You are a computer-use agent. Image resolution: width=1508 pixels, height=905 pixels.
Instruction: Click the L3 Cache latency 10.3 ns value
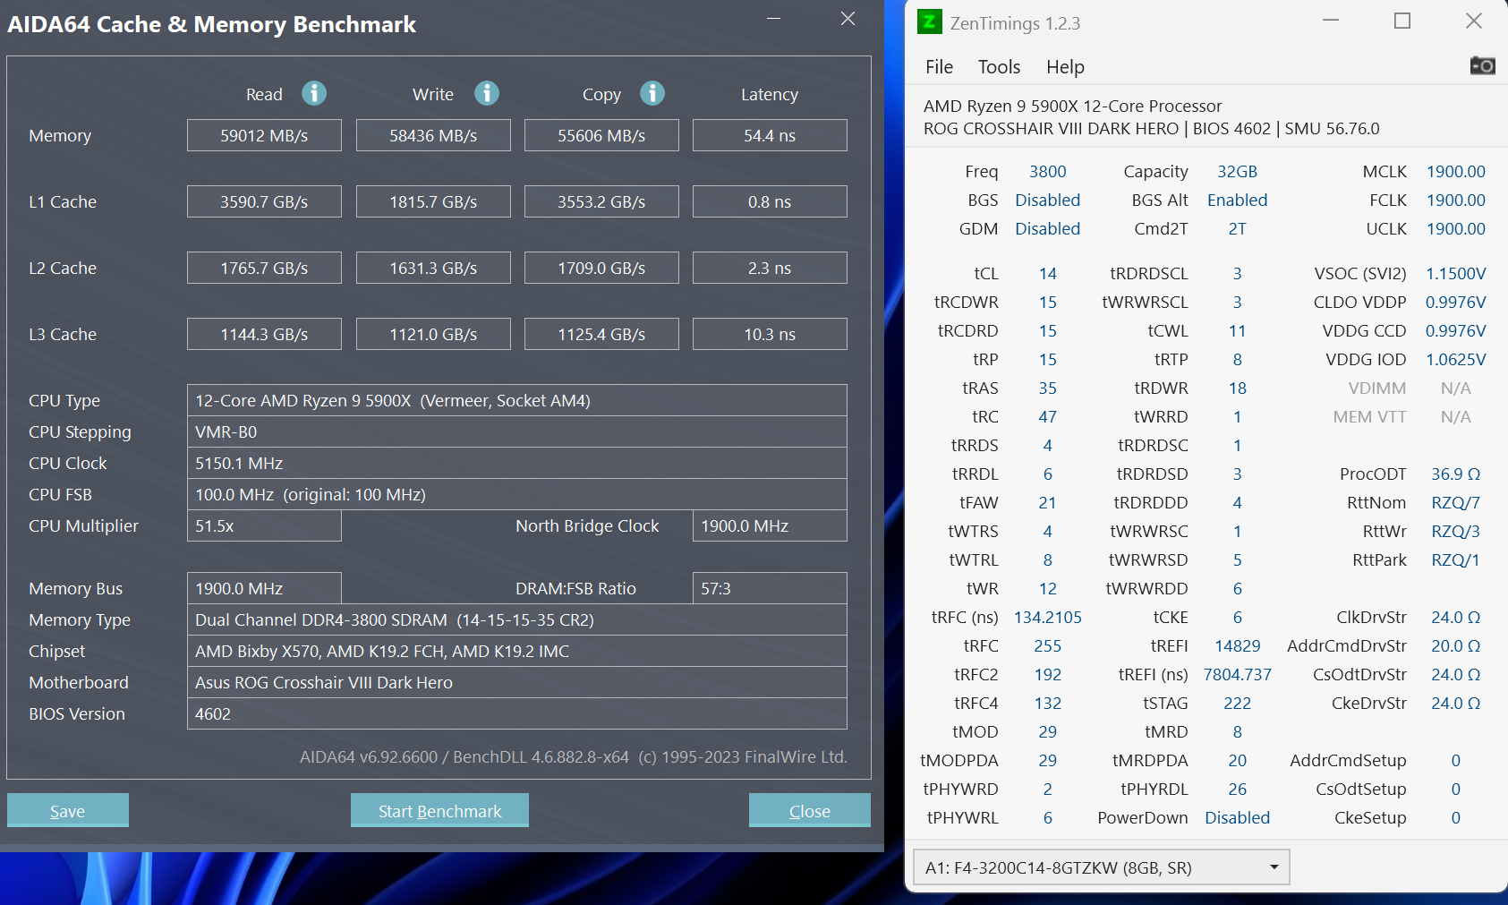coord(770,334)
